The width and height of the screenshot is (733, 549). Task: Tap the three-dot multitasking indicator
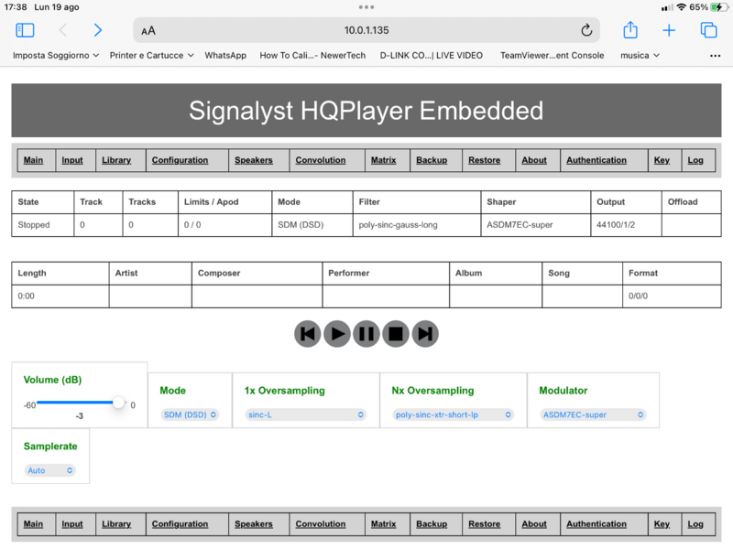coord(366,7)
